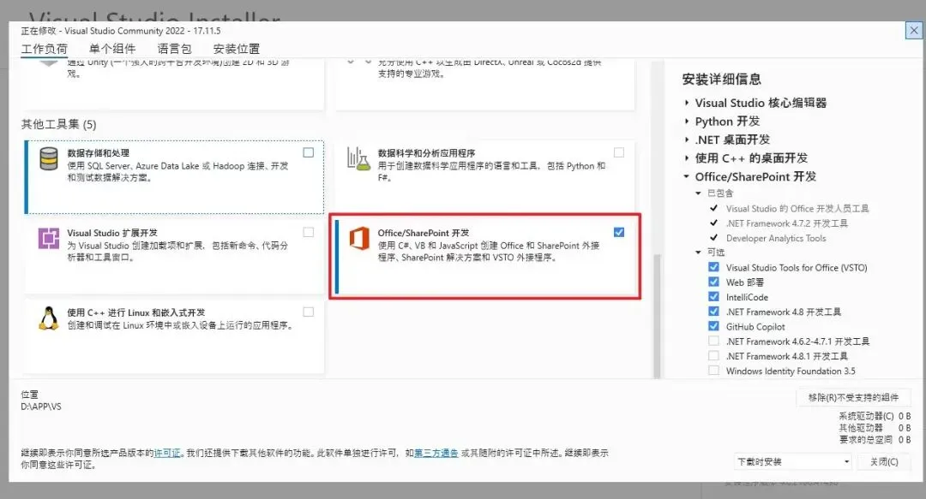Expand Visual Studio 核心编辑器 details

tap(686, 103)
